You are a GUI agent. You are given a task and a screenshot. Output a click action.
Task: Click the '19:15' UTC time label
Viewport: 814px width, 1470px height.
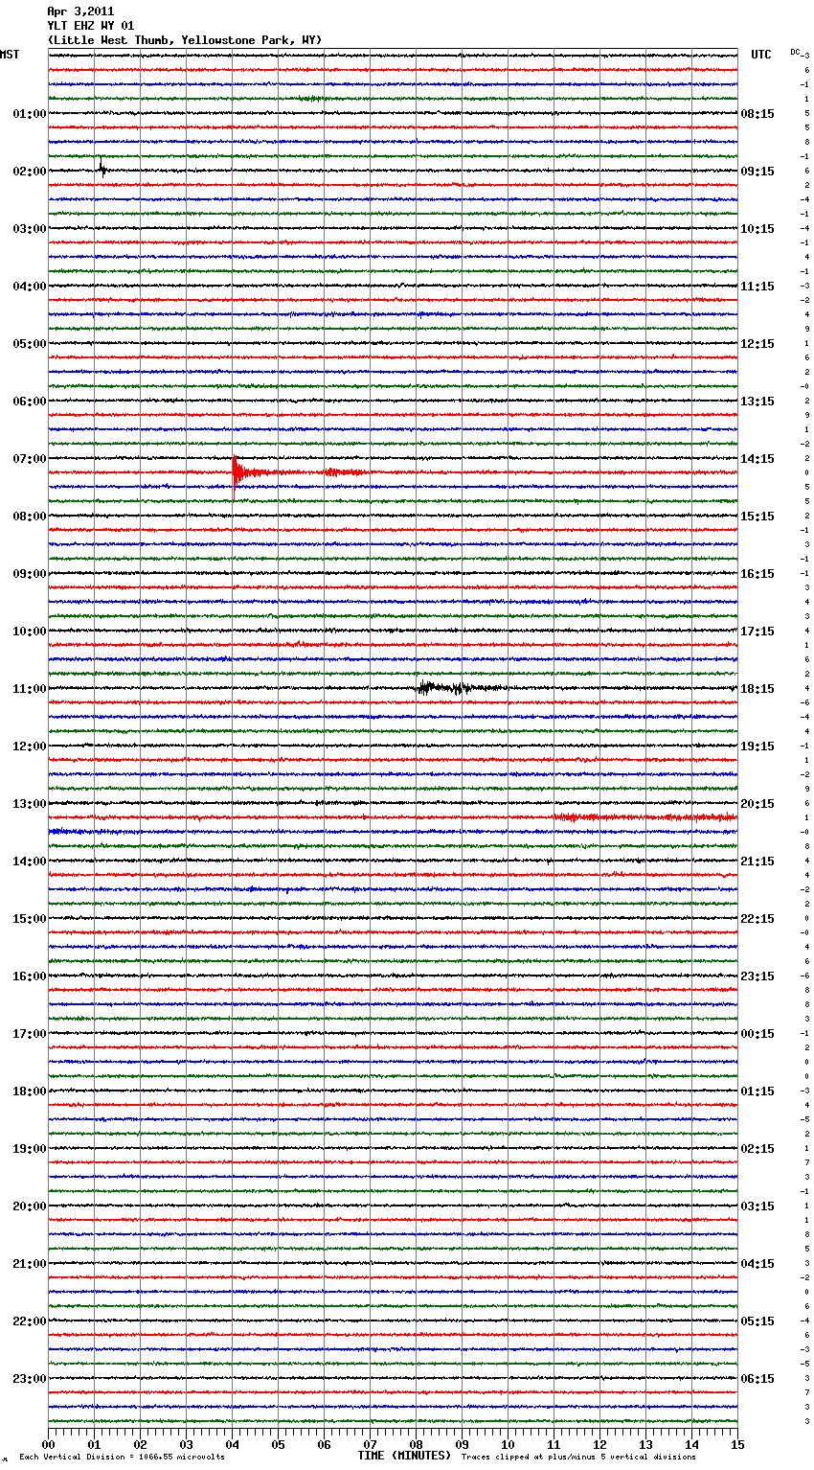click(x=757, y=746)
